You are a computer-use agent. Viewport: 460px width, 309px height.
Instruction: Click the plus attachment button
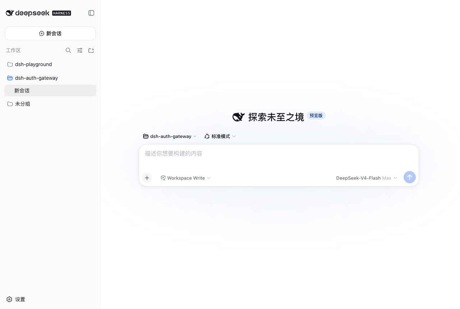tap(147, 178)
